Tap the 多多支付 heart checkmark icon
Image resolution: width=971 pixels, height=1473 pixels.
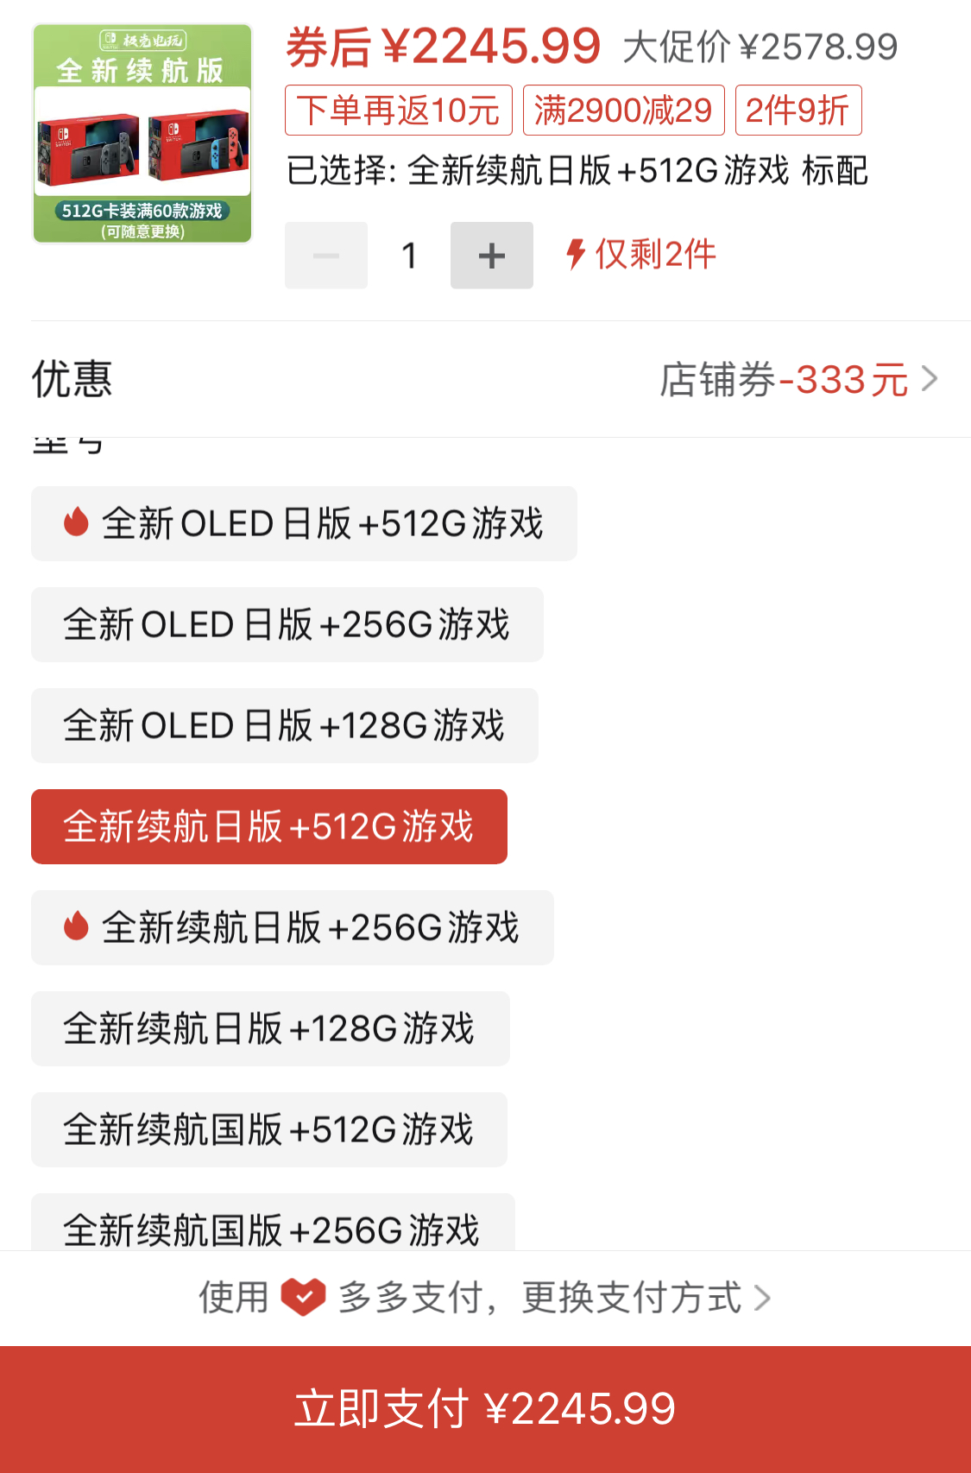tap(303, 1297)
